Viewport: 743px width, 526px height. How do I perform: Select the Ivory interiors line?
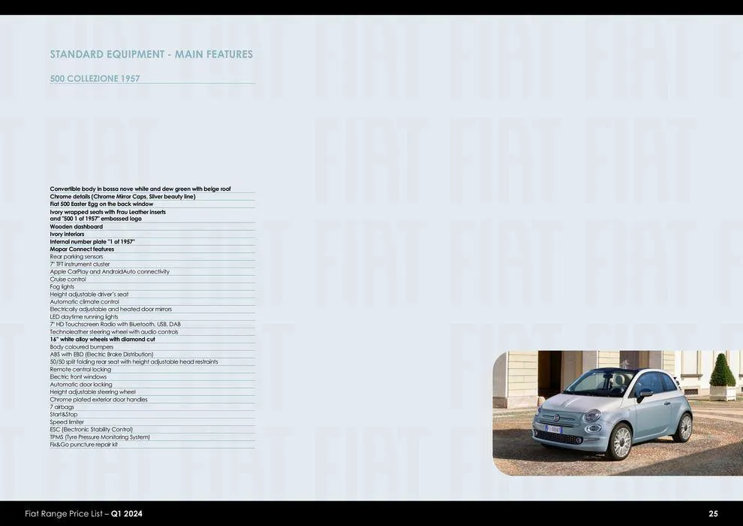pyautogui.click(x=66, y=233)
